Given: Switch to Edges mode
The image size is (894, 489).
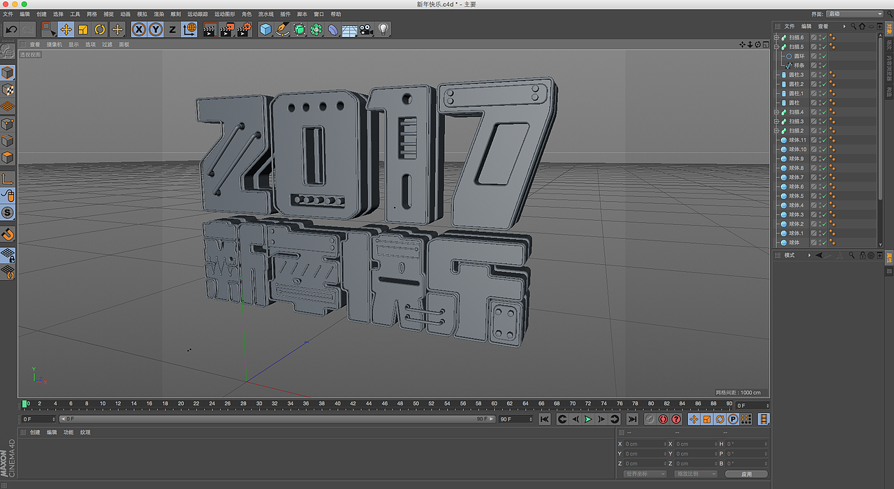Looking at the screenshot, I should point(8,141).
